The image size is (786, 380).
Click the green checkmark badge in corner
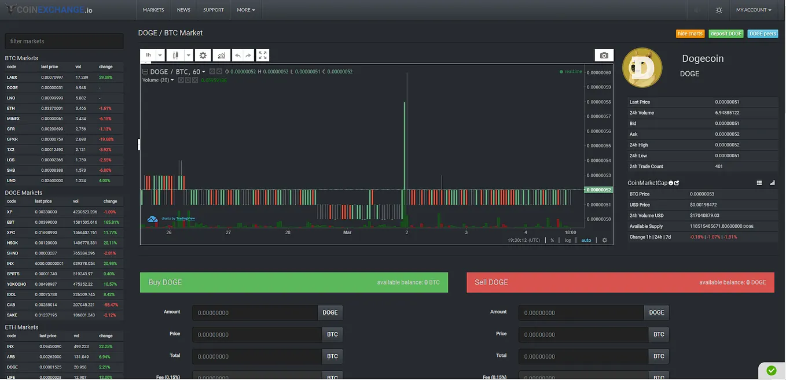point(771,370)
